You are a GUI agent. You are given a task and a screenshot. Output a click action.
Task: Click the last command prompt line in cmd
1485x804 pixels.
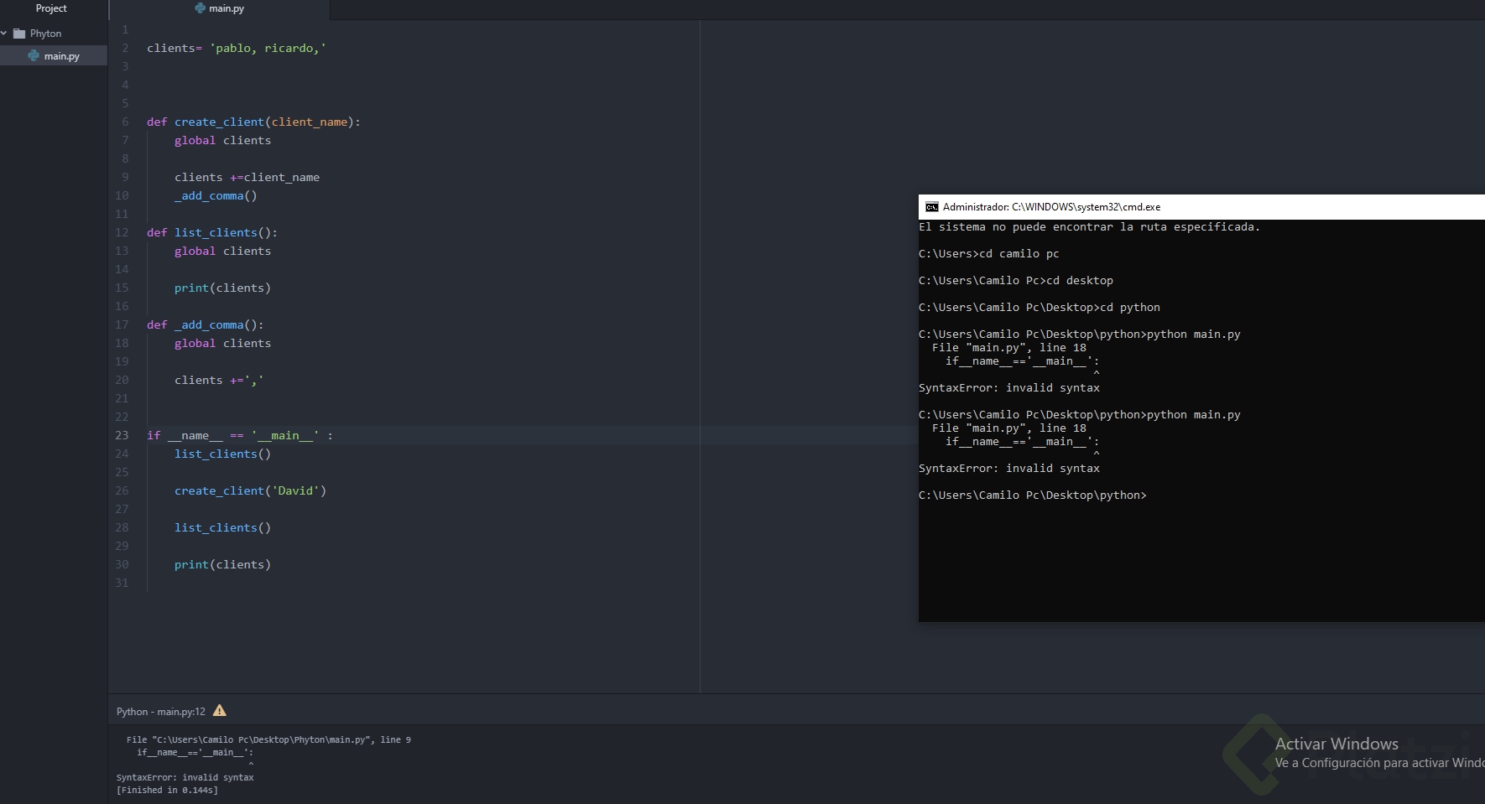pos(1032,495)
